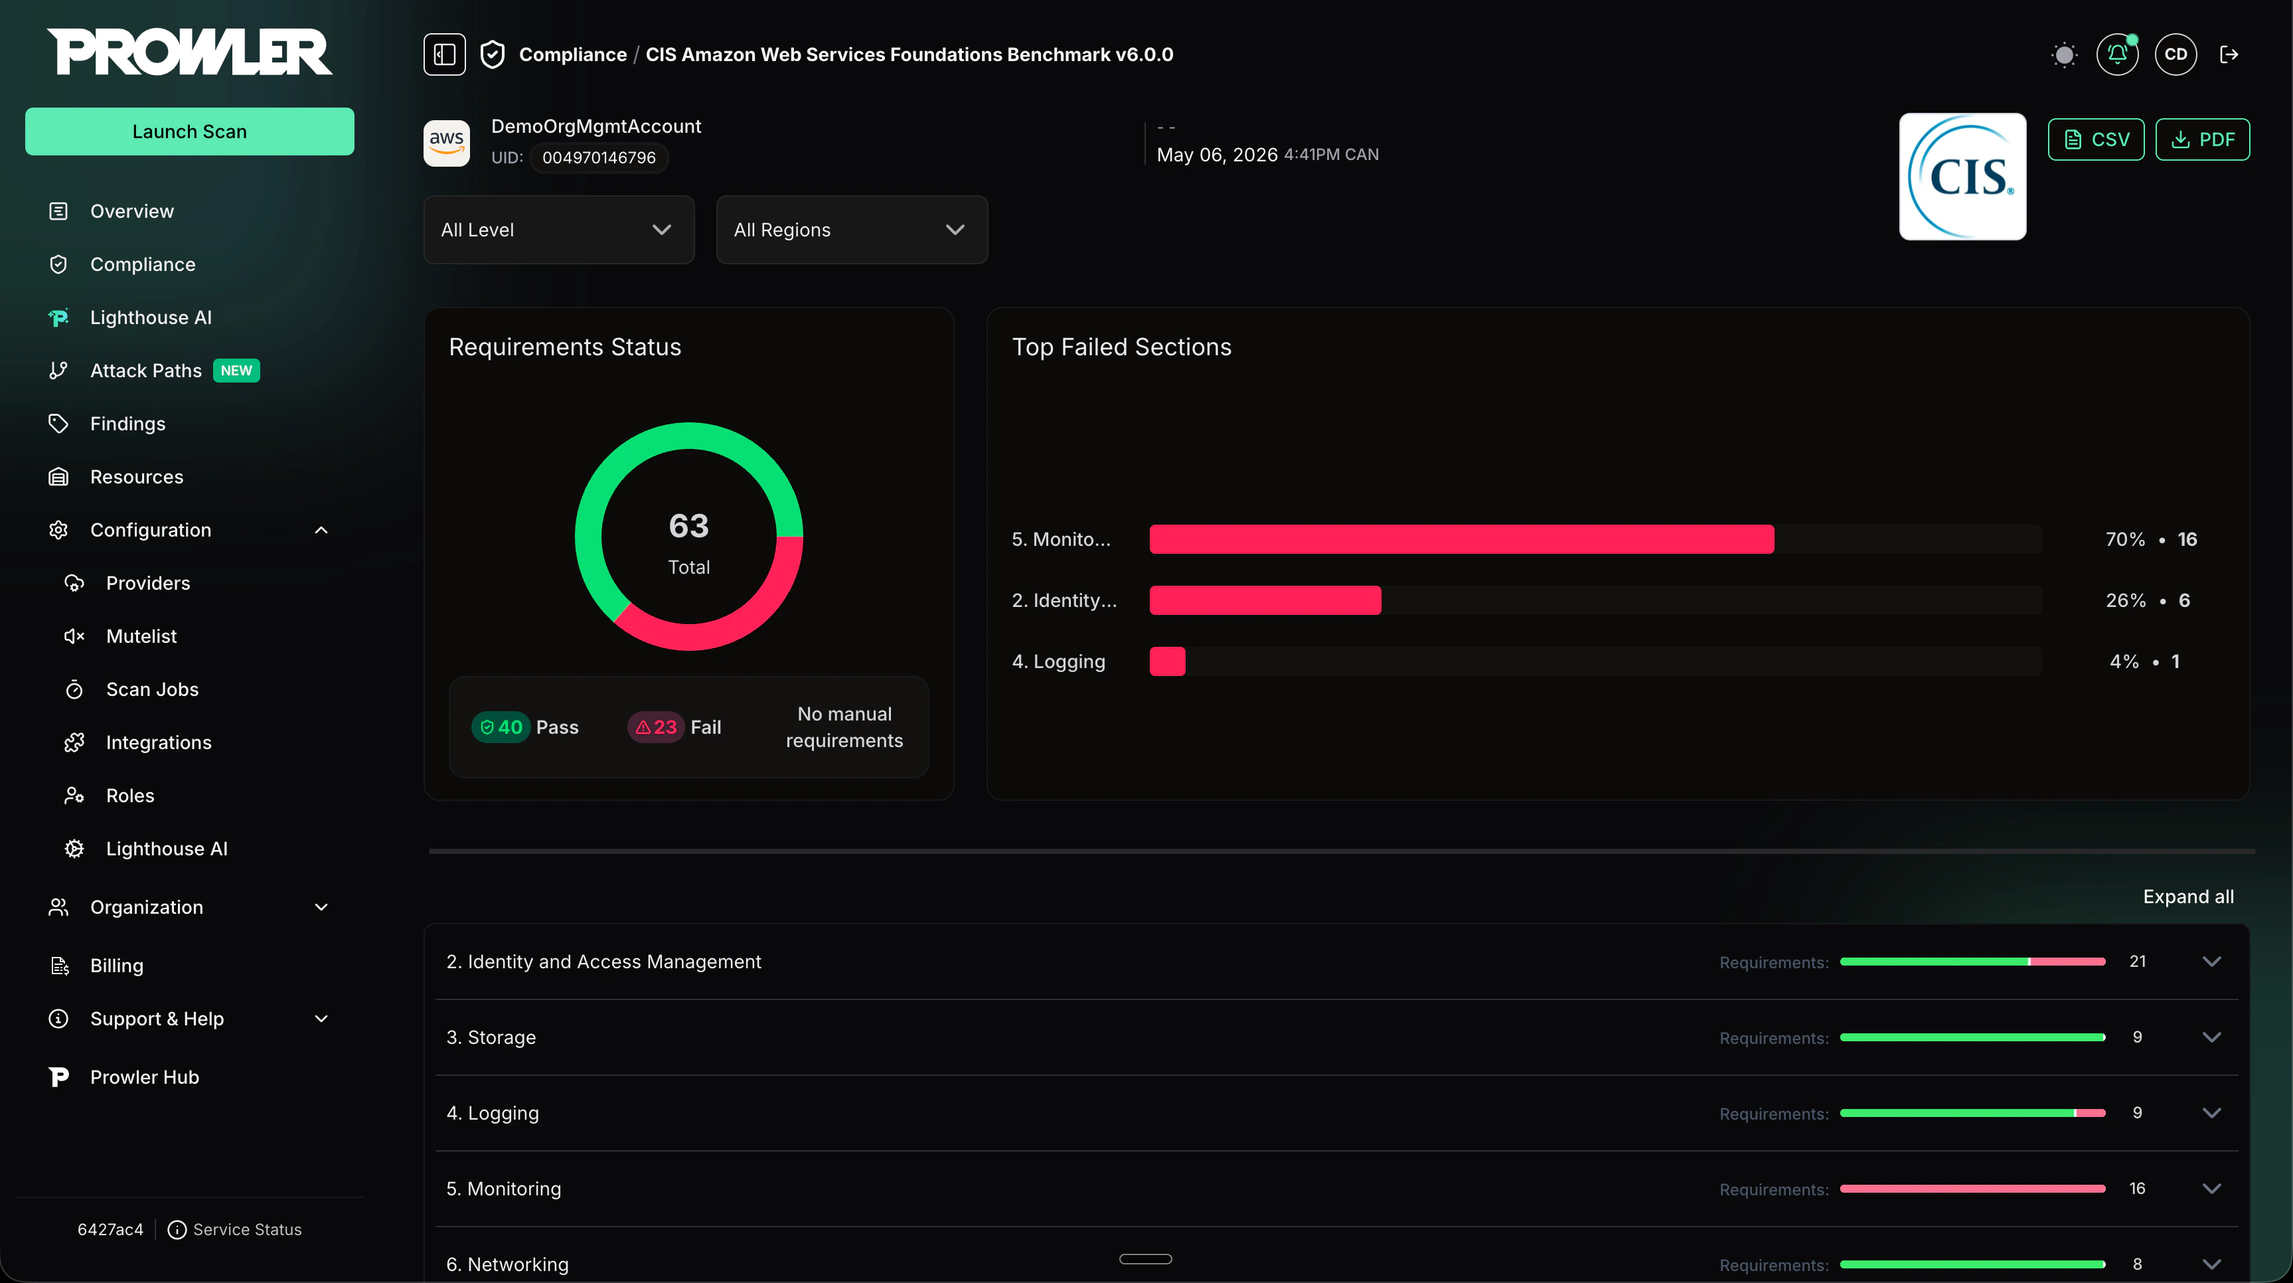This screenshot has height=1283, width=2293.
Task: Click the Lighthouse AI settings gear icon
Action: pos(74,849)
